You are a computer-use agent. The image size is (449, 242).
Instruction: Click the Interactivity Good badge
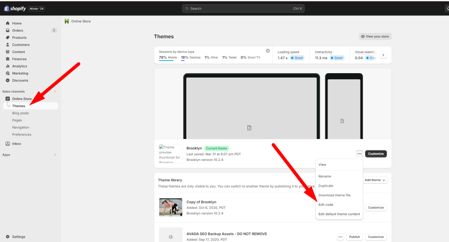[x=337, y=58]
